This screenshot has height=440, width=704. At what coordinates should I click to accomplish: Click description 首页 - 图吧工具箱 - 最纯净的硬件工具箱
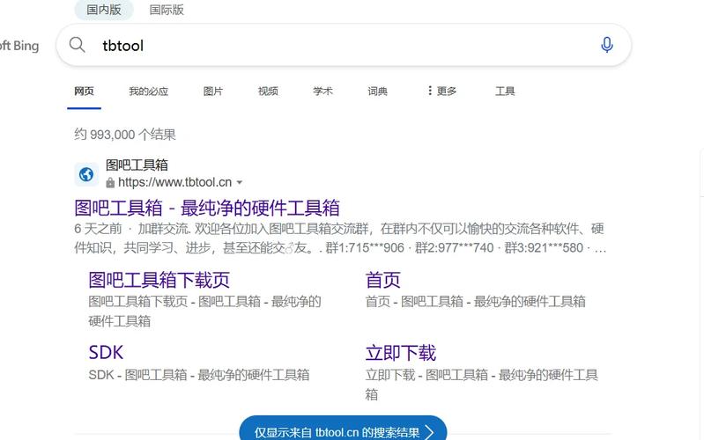tap(476, 302)
